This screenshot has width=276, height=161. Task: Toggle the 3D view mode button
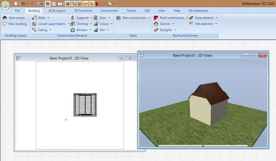click(x=47, y=3)
